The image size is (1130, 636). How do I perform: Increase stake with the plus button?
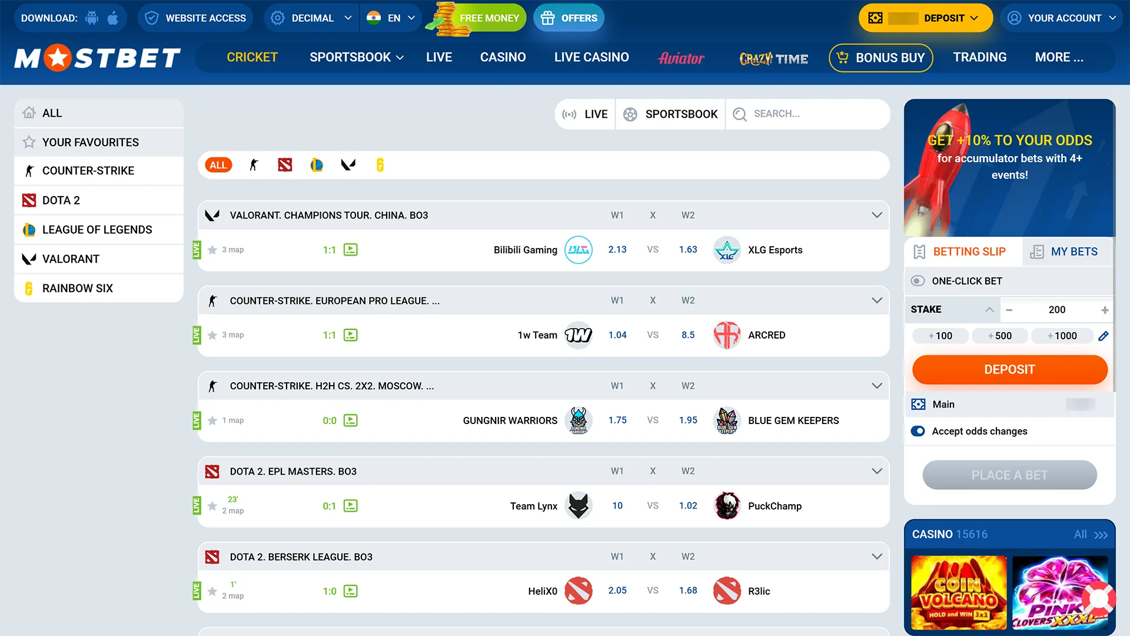1105,310
